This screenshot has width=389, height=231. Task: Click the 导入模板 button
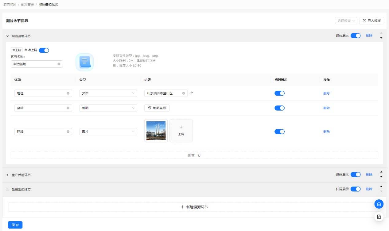[x=371, y=21]
